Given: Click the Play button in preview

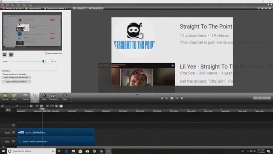Looking at the screenshot, I should pyautogui.click(x=172, y=98).
